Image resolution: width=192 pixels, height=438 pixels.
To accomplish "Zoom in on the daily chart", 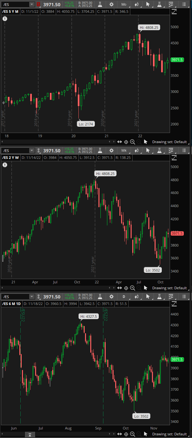I will tap(132, 434).
